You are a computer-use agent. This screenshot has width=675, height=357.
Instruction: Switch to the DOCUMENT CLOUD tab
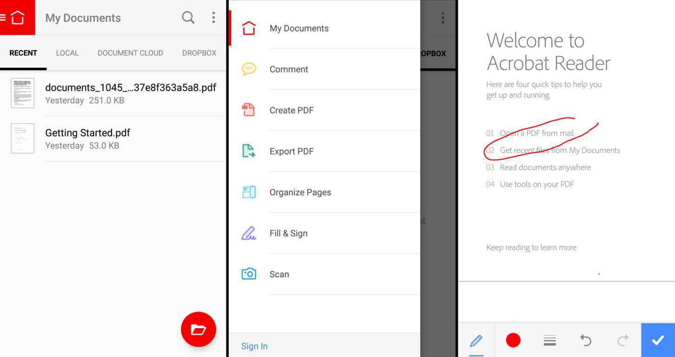click(130, 53)
